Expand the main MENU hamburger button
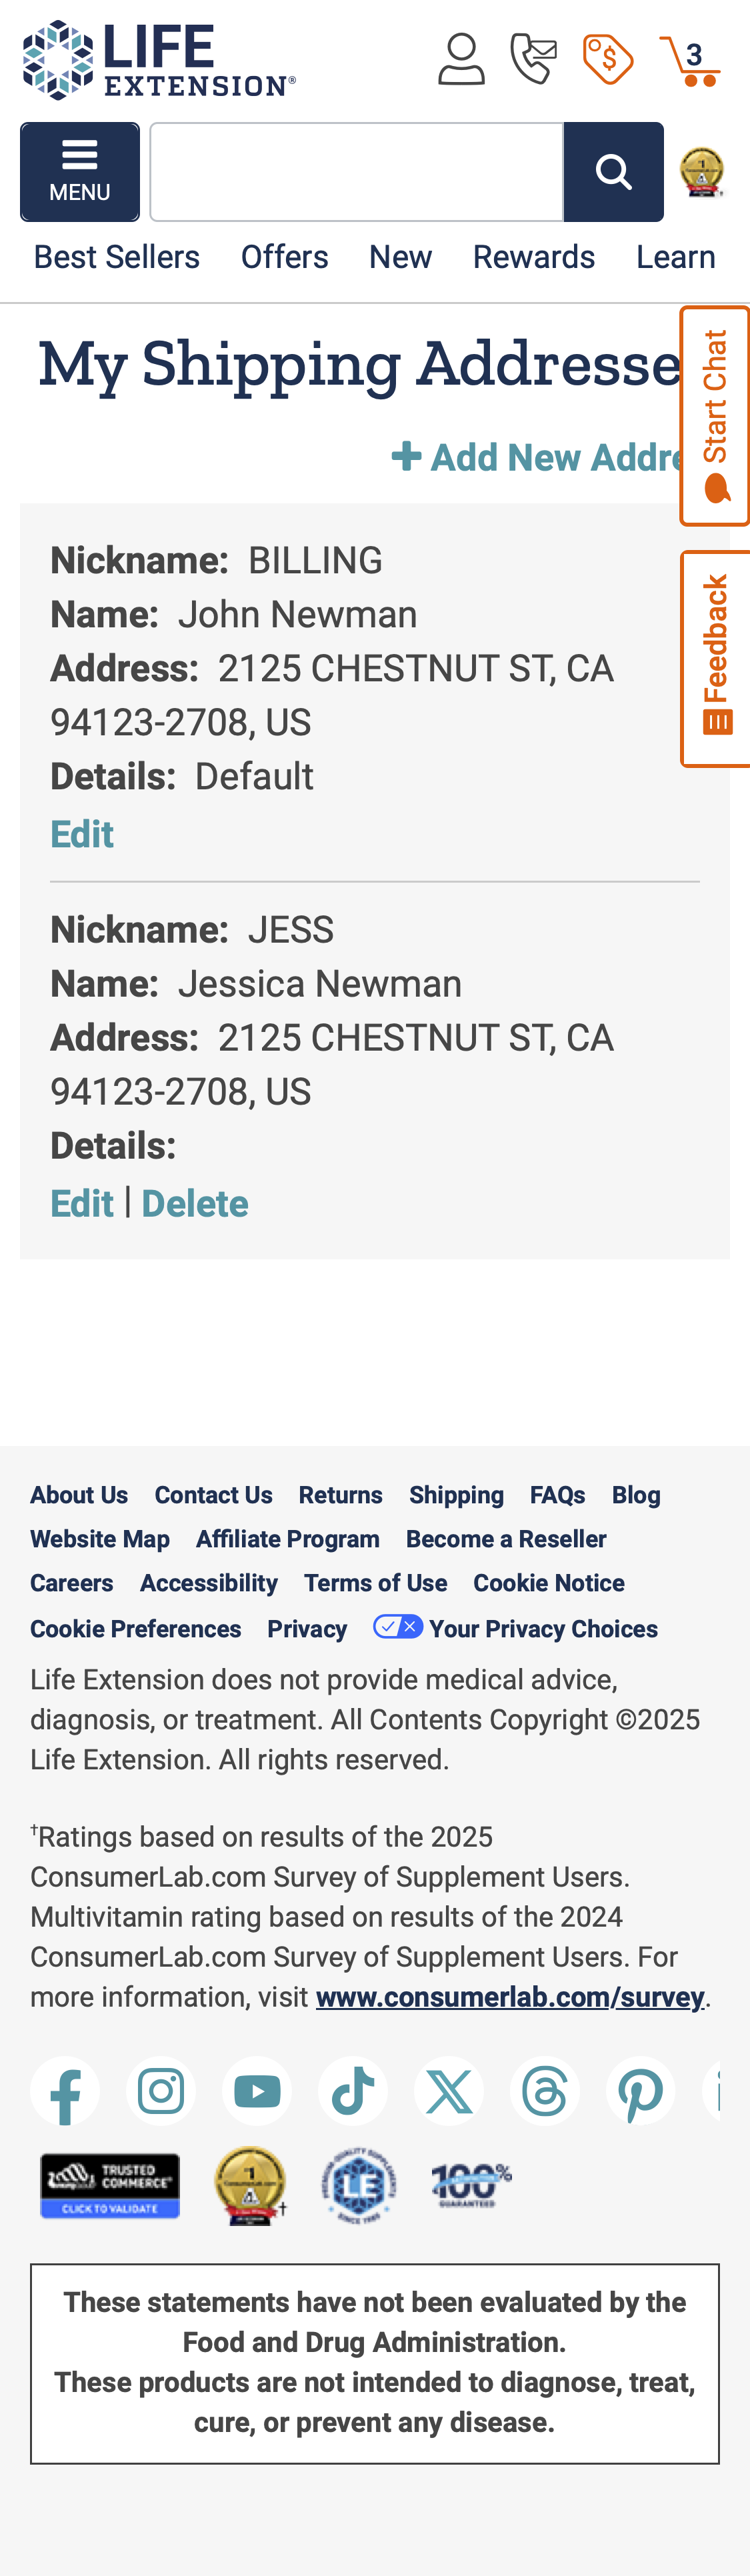Screen dimensions: 750x2576 click(x=80, y=172)
